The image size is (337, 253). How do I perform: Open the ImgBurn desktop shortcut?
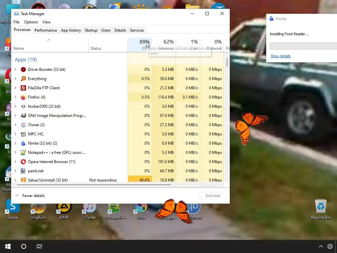[38, 211]
